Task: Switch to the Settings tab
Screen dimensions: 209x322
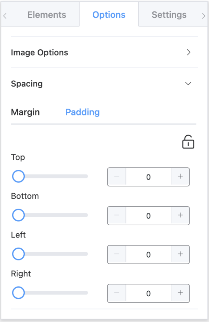Action: 169,15
